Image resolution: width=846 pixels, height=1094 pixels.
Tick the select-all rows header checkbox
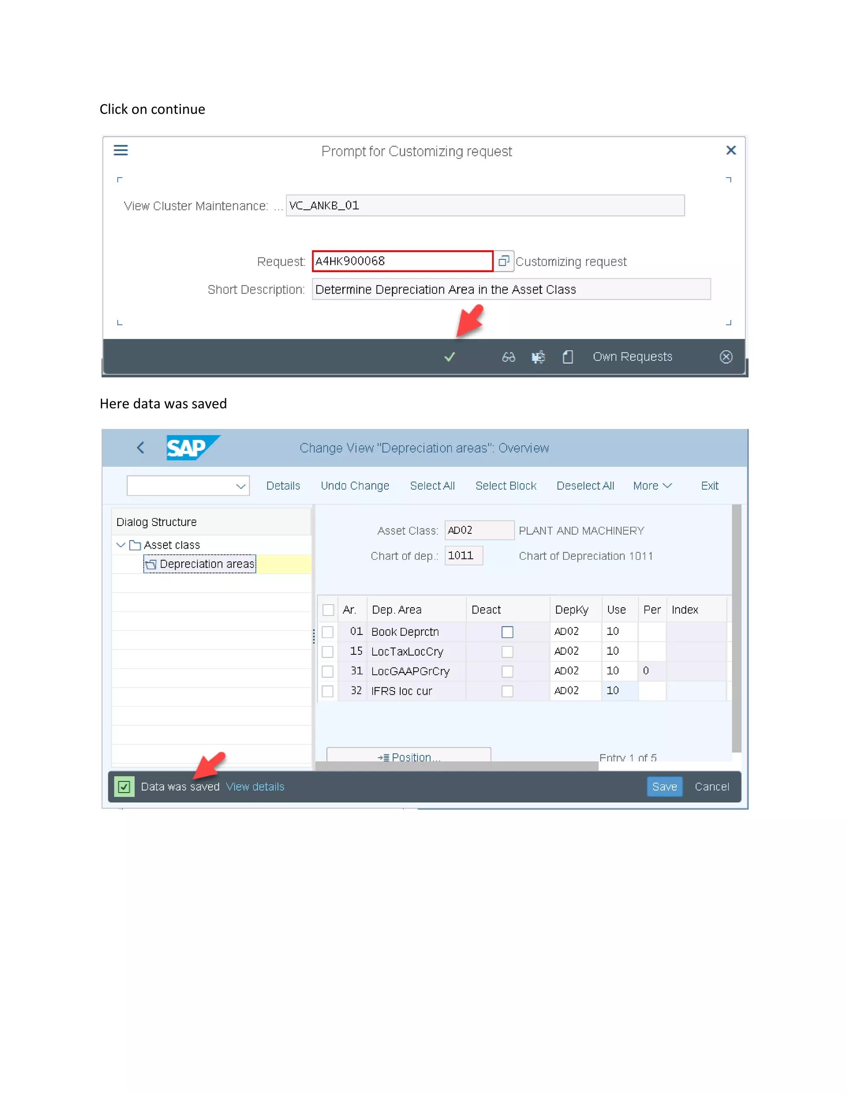click(x=328, y=610)
